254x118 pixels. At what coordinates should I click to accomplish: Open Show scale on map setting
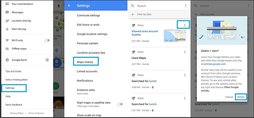pos(89,115)
